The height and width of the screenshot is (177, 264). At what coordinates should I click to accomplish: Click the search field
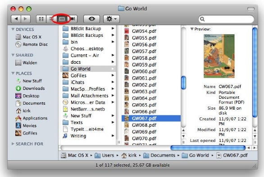(x=226, y=19)
